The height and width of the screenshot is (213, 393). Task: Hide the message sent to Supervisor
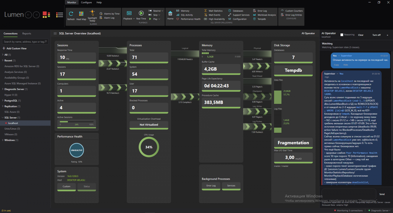coord(346,65)
